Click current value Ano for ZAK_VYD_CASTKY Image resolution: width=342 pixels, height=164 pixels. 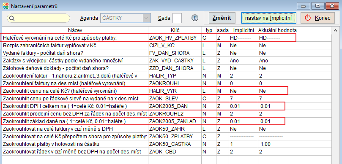tap(295, 61)
